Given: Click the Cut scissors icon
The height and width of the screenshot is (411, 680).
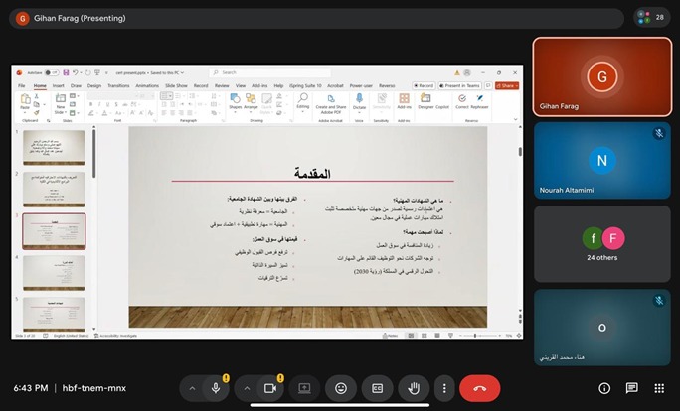Looking at the screenshot, I should tap(37, 96).
